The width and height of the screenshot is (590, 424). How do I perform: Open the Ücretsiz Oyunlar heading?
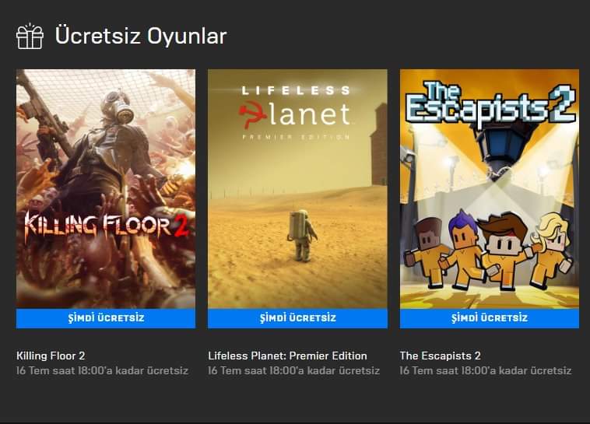(141, 36)
